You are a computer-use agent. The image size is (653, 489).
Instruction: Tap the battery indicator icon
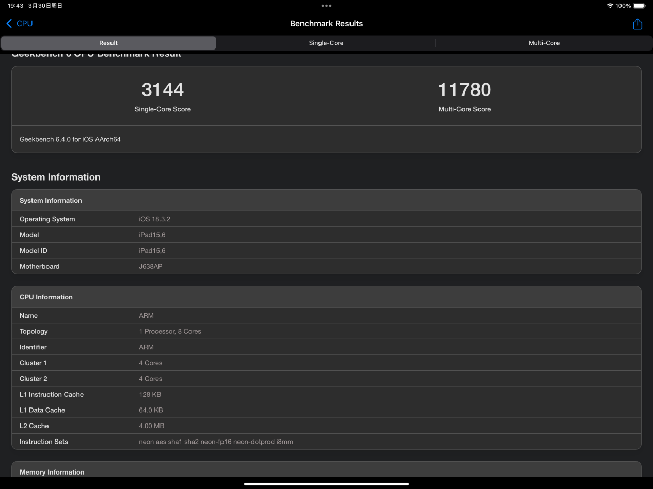pyautogui.click(x=640, y=6)
